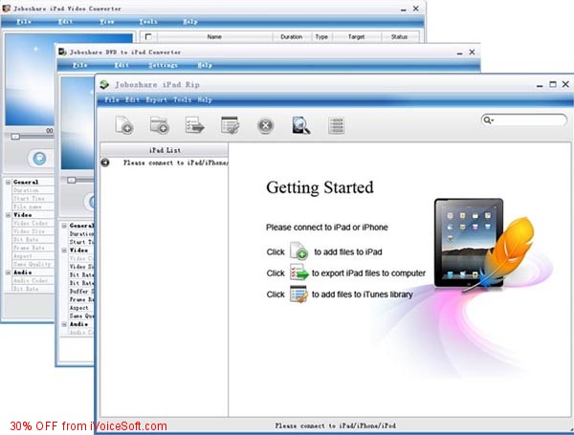The width and height of the screenshot is (574, 435).
Task: Open Export menu in iPad Rip window
Action: 156,99
